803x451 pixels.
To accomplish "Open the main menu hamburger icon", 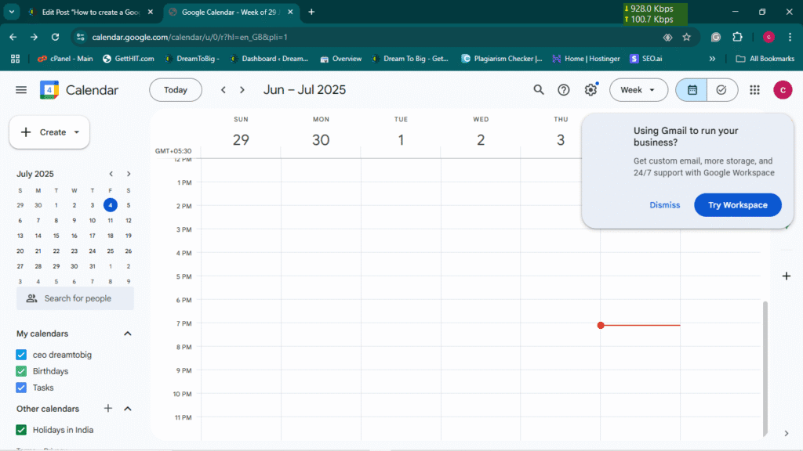I will pyautogui.click(x=21, y=90).
